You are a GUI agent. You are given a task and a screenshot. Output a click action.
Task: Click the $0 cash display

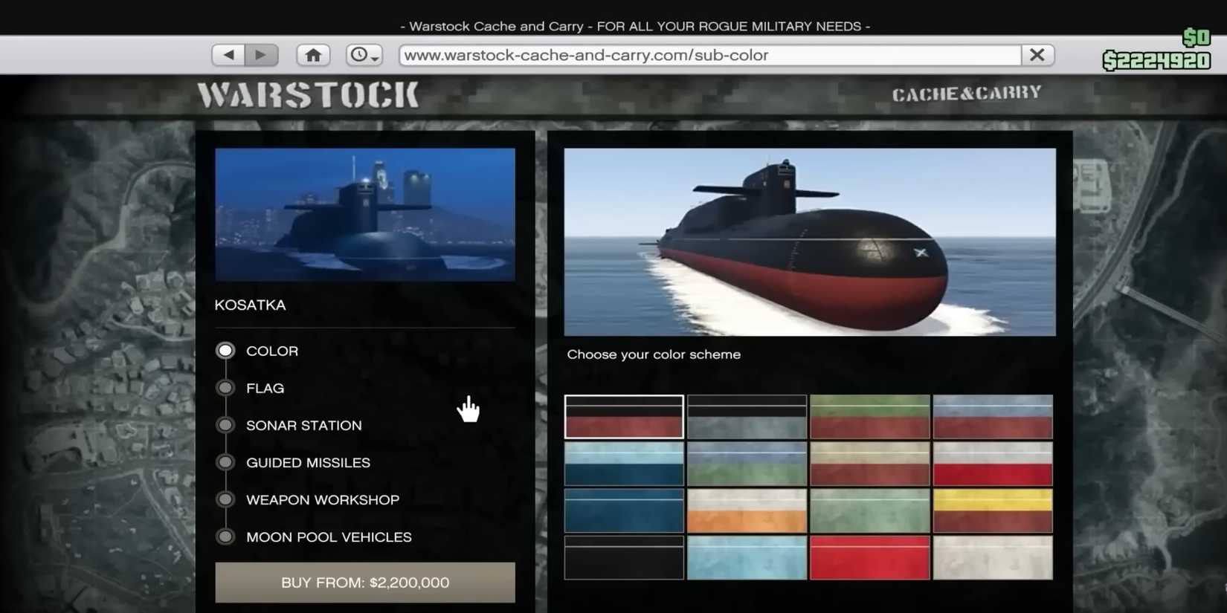coord(1197,37)
